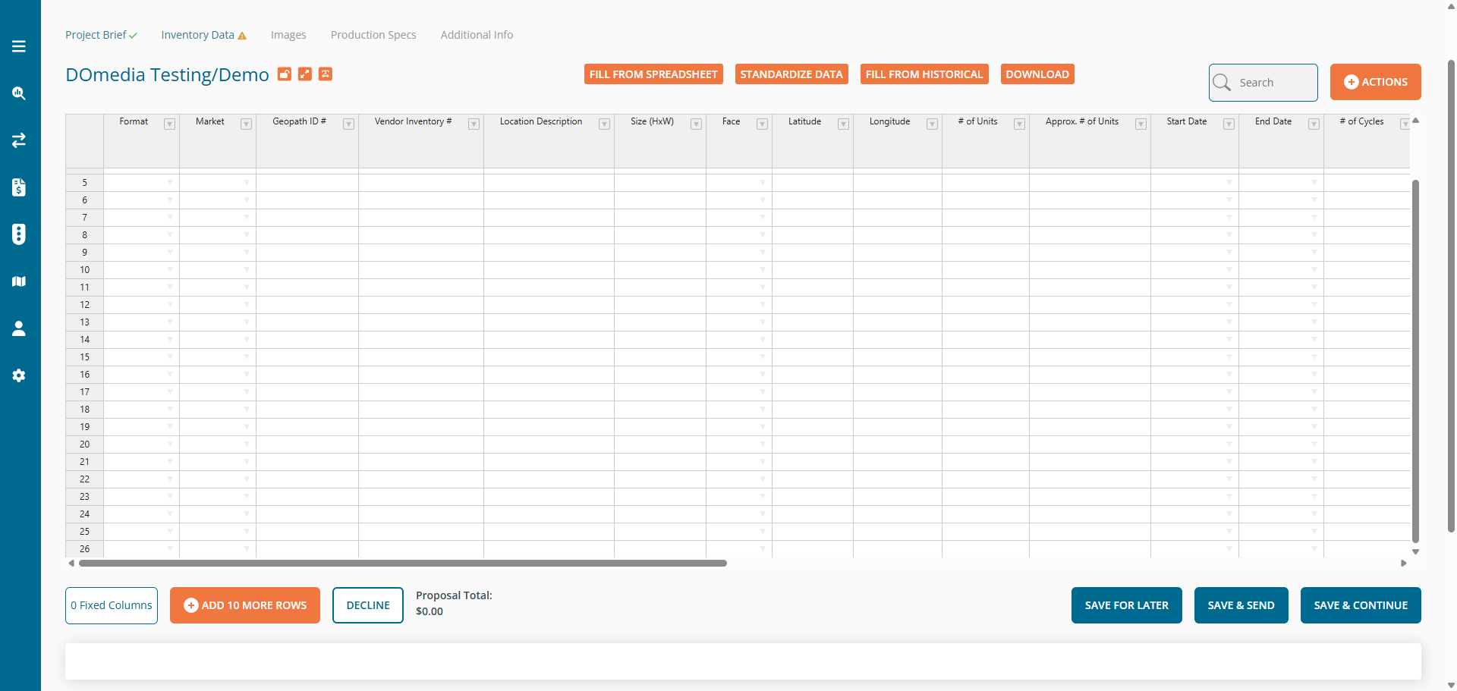
Task: Open settings gear in sidebar
Action: click(x=19, y=375)
